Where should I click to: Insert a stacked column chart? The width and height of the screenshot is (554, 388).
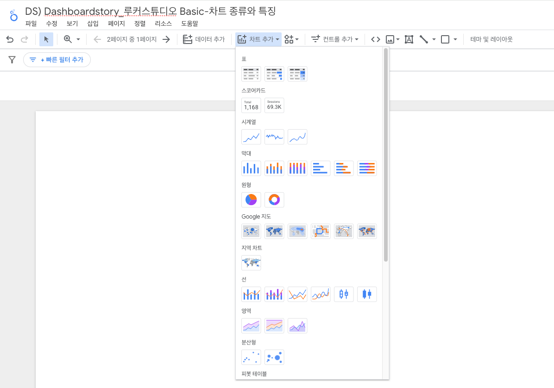274,168
